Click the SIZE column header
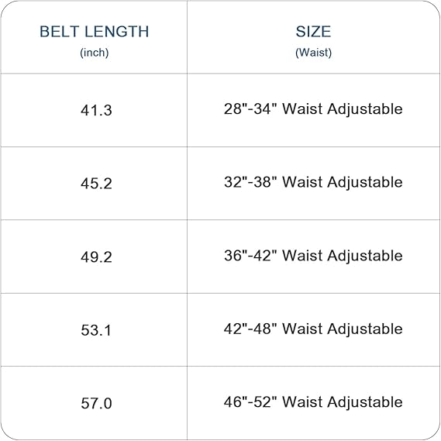 point(313,31)
